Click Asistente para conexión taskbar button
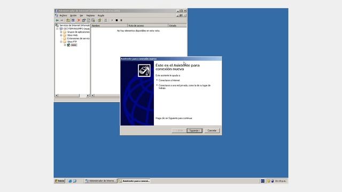 (134, 181)
